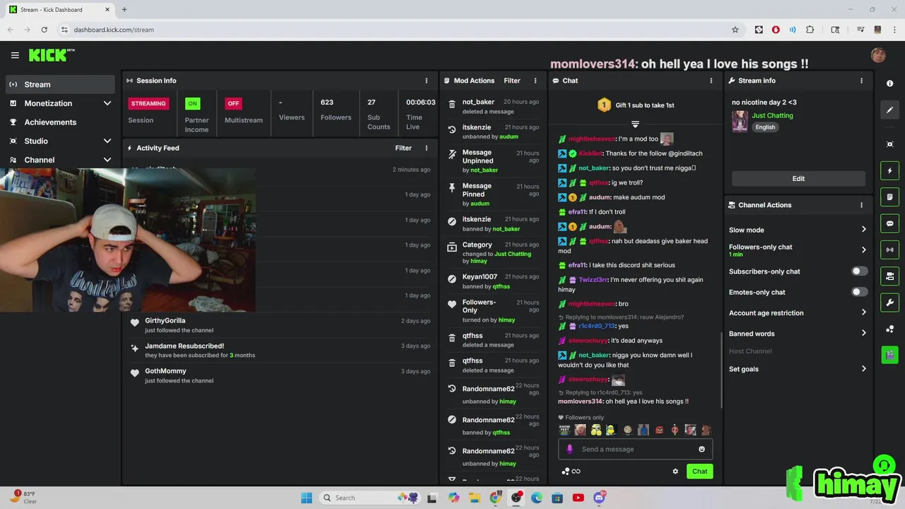Click Message Pinned mod action entry

click(x=493, y=194)
